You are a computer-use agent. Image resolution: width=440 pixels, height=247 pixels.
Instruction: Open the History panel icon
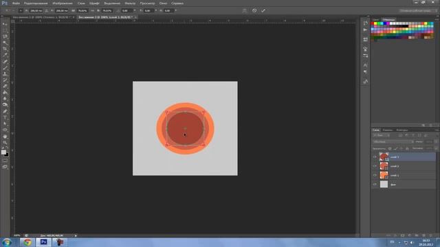pos(365,23)
